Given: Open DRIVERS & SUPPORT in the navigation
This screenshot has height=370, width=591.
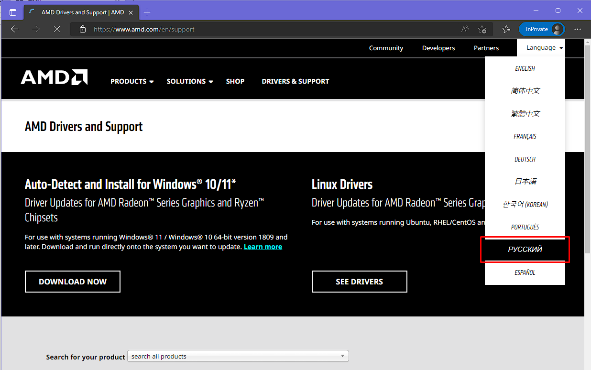Looking at the screenshot, I should 295,81.
